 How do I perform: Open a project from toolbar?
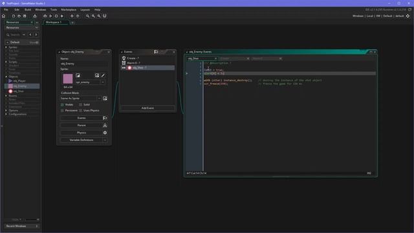click(19, 16)
